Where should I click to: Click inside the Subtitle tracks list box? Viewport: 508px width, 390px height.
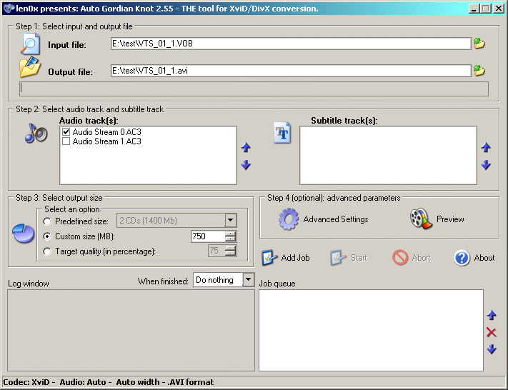[x=388, y=155]
